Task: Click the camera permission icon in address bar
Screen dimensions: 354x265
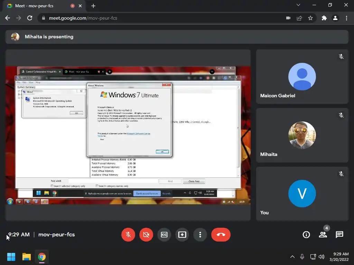Action: point(288,18)
